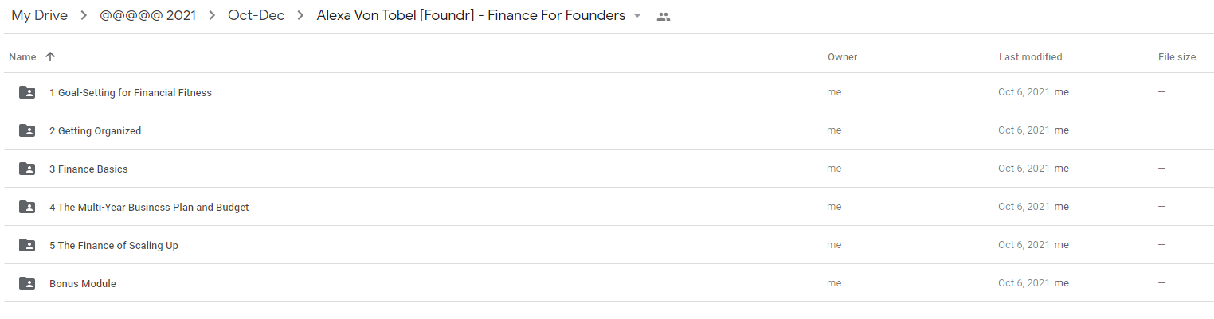Screen dimensions: 1214x319
Task: Click the folder icon beside 2 Getting Organized
Action: click(27, 130)
